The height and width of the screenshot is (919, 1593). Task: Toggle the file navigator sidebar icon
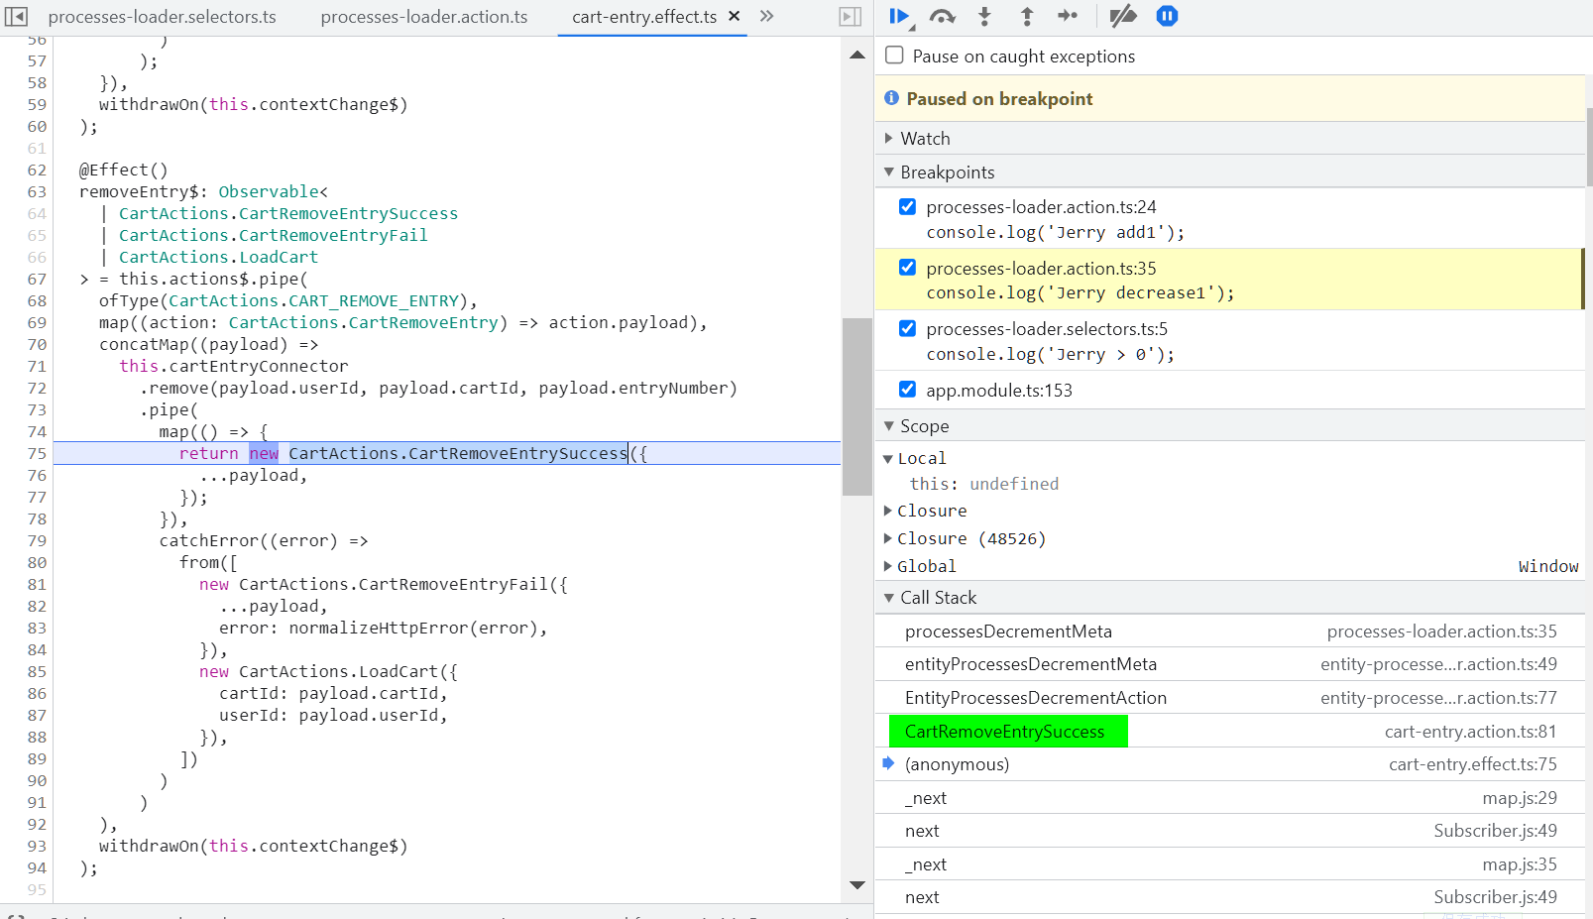click(x=17, y=17)
